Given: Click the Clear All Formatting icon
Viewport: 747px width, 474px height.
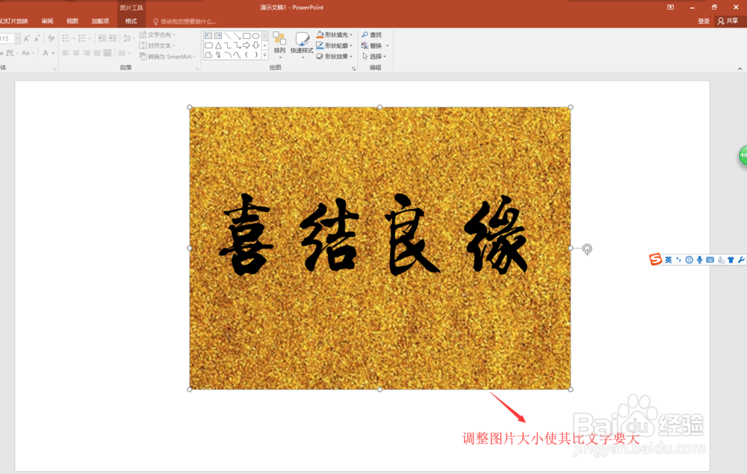Looking at the screenshot, I should pos(49,38).
